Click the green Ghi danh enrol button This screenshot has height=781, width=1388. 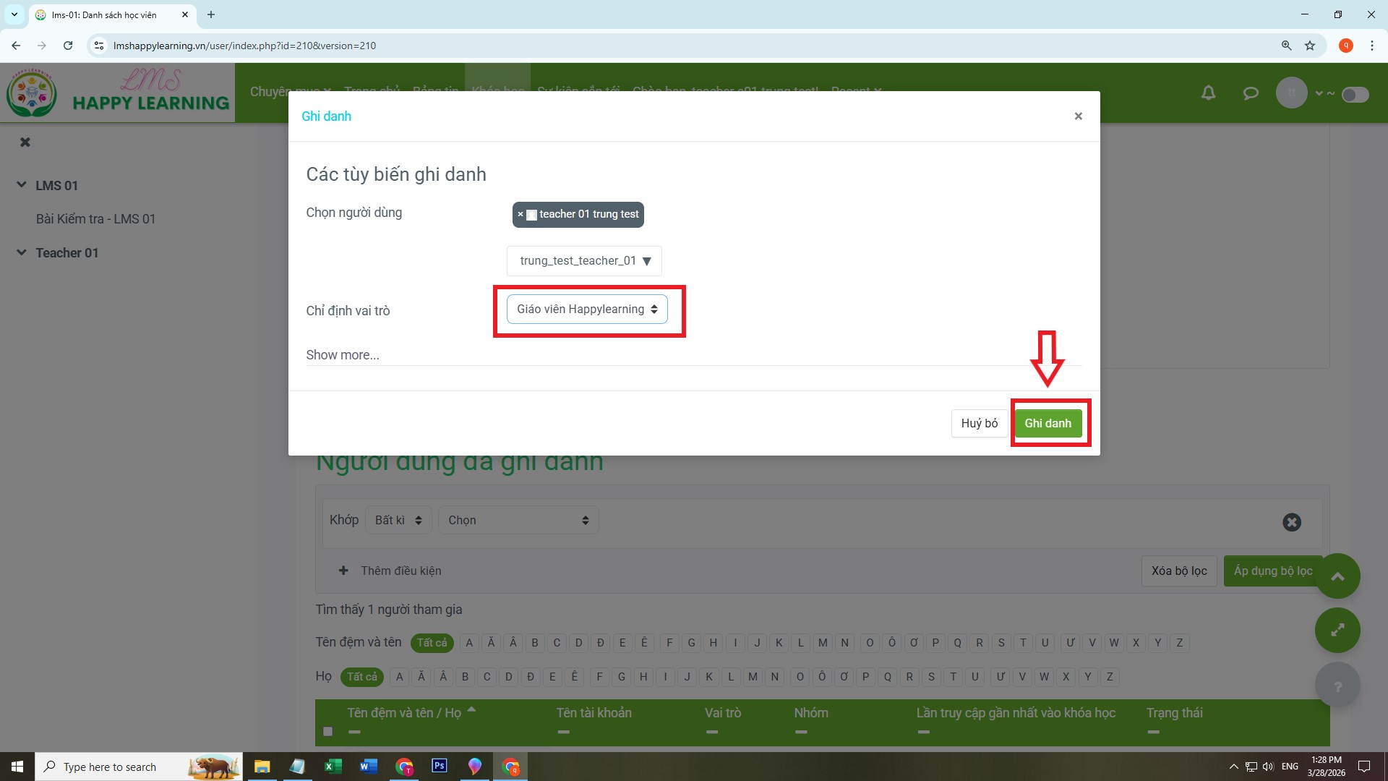coord(1048,423)
